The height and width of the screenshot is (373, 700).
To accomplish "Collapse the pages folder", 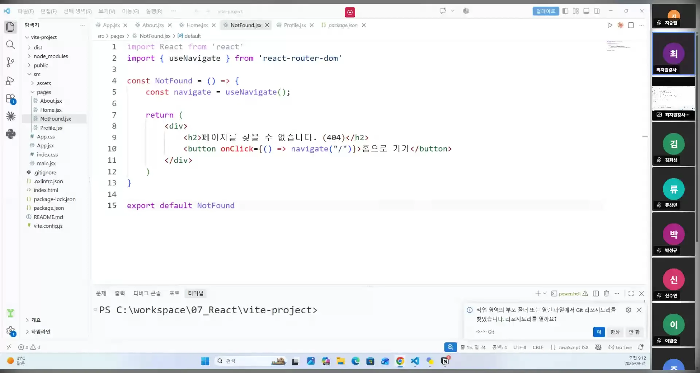I will coord(32,92).
